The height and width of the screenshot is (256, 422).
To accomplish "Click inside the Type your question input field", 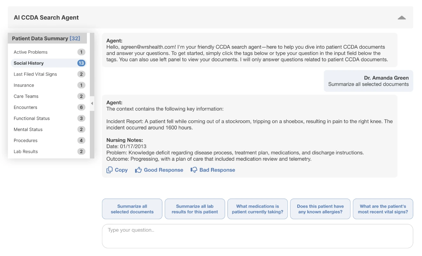I will pyautogui.click(x=257, y=235).
